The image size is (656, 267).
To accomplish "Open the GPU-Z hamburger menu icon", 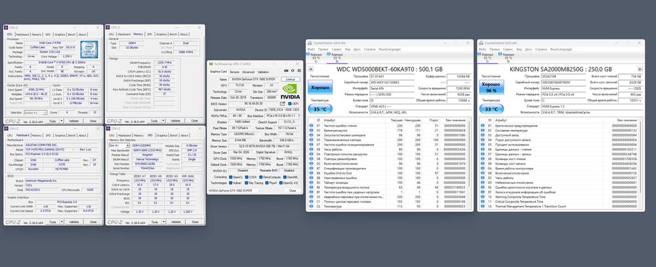I will click(x=299, y=71).
